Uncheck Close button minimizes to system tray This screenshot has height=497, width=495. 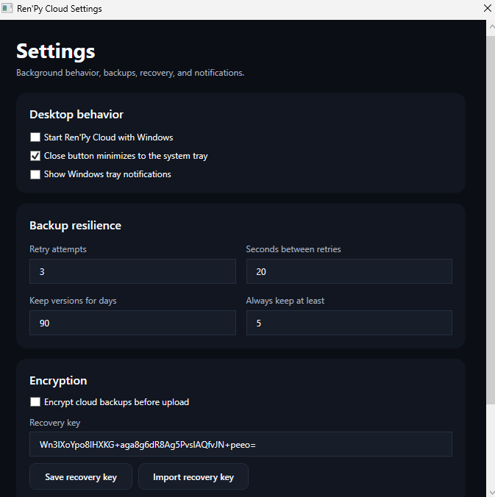click(x=35, y=156)
